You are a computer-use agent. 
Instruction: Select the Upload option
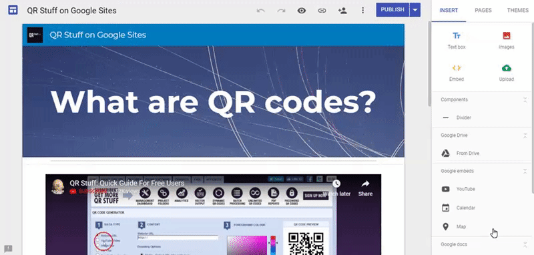pyautogui.click(x=507, y=73)
